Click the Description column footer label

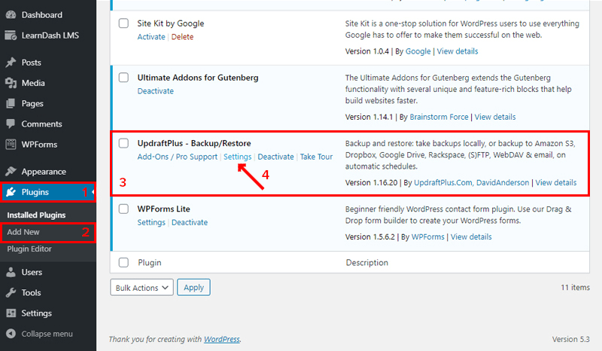click(x=367, y=263)
